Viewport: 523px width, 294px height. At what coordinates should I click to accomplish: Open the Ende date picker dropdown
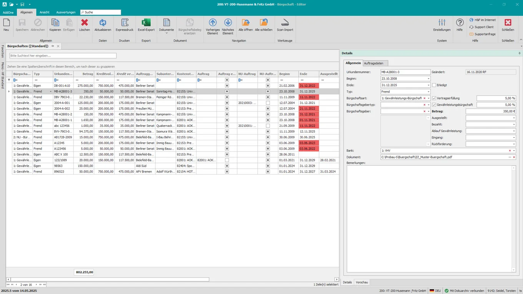coord(428,85)
